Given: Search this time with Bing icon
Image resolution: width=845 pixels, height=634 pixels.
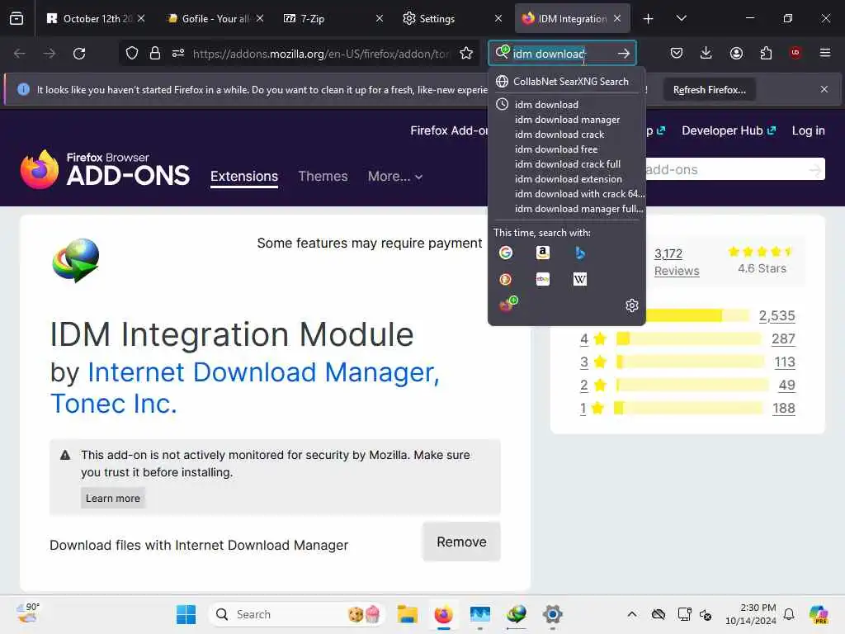Looking at the screenshot, I should (x=580, y=253).
